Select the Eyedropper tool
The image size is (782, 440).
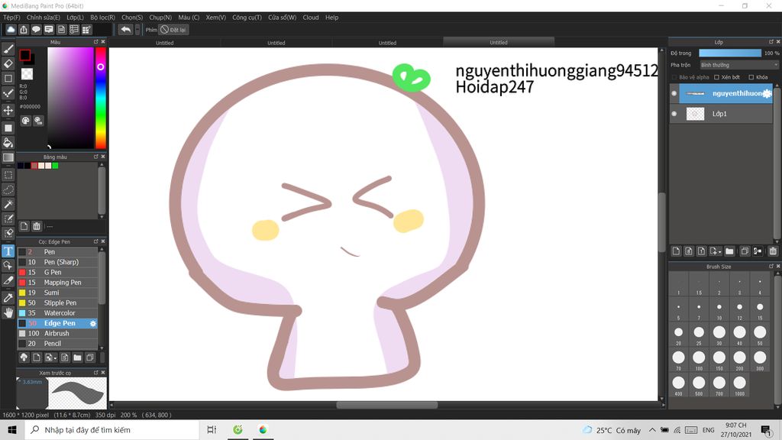8,298
